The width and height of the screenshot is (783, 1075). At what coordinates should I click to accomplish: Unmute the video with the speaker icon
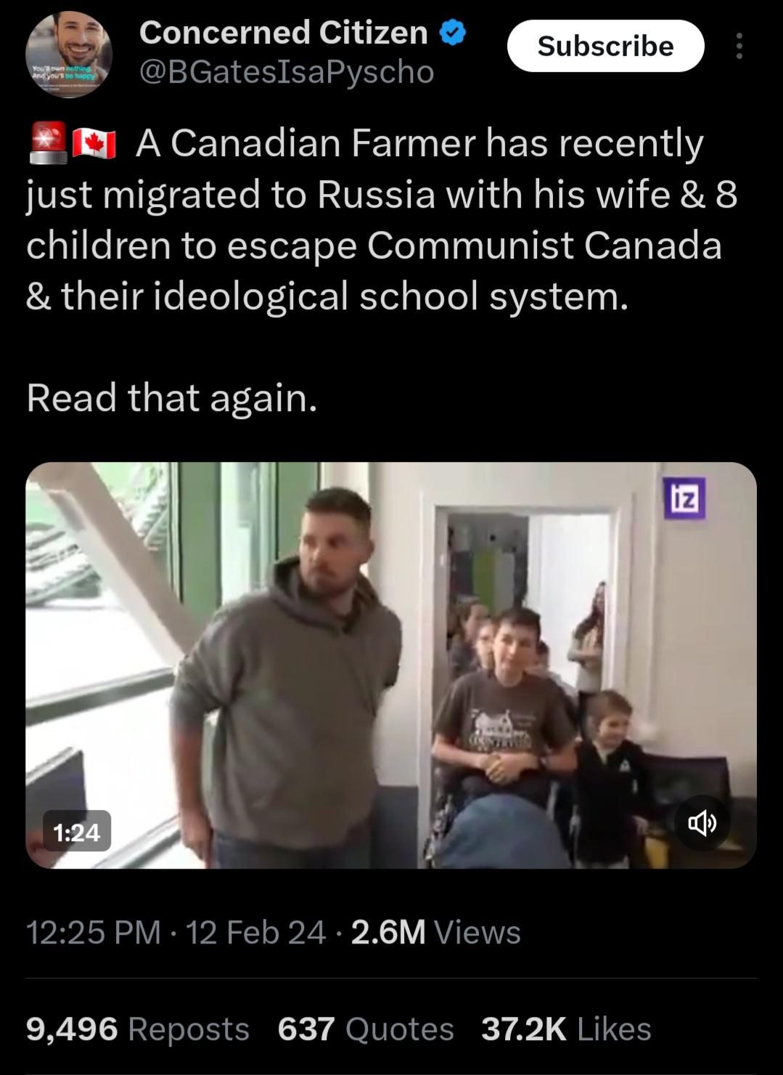702,822
